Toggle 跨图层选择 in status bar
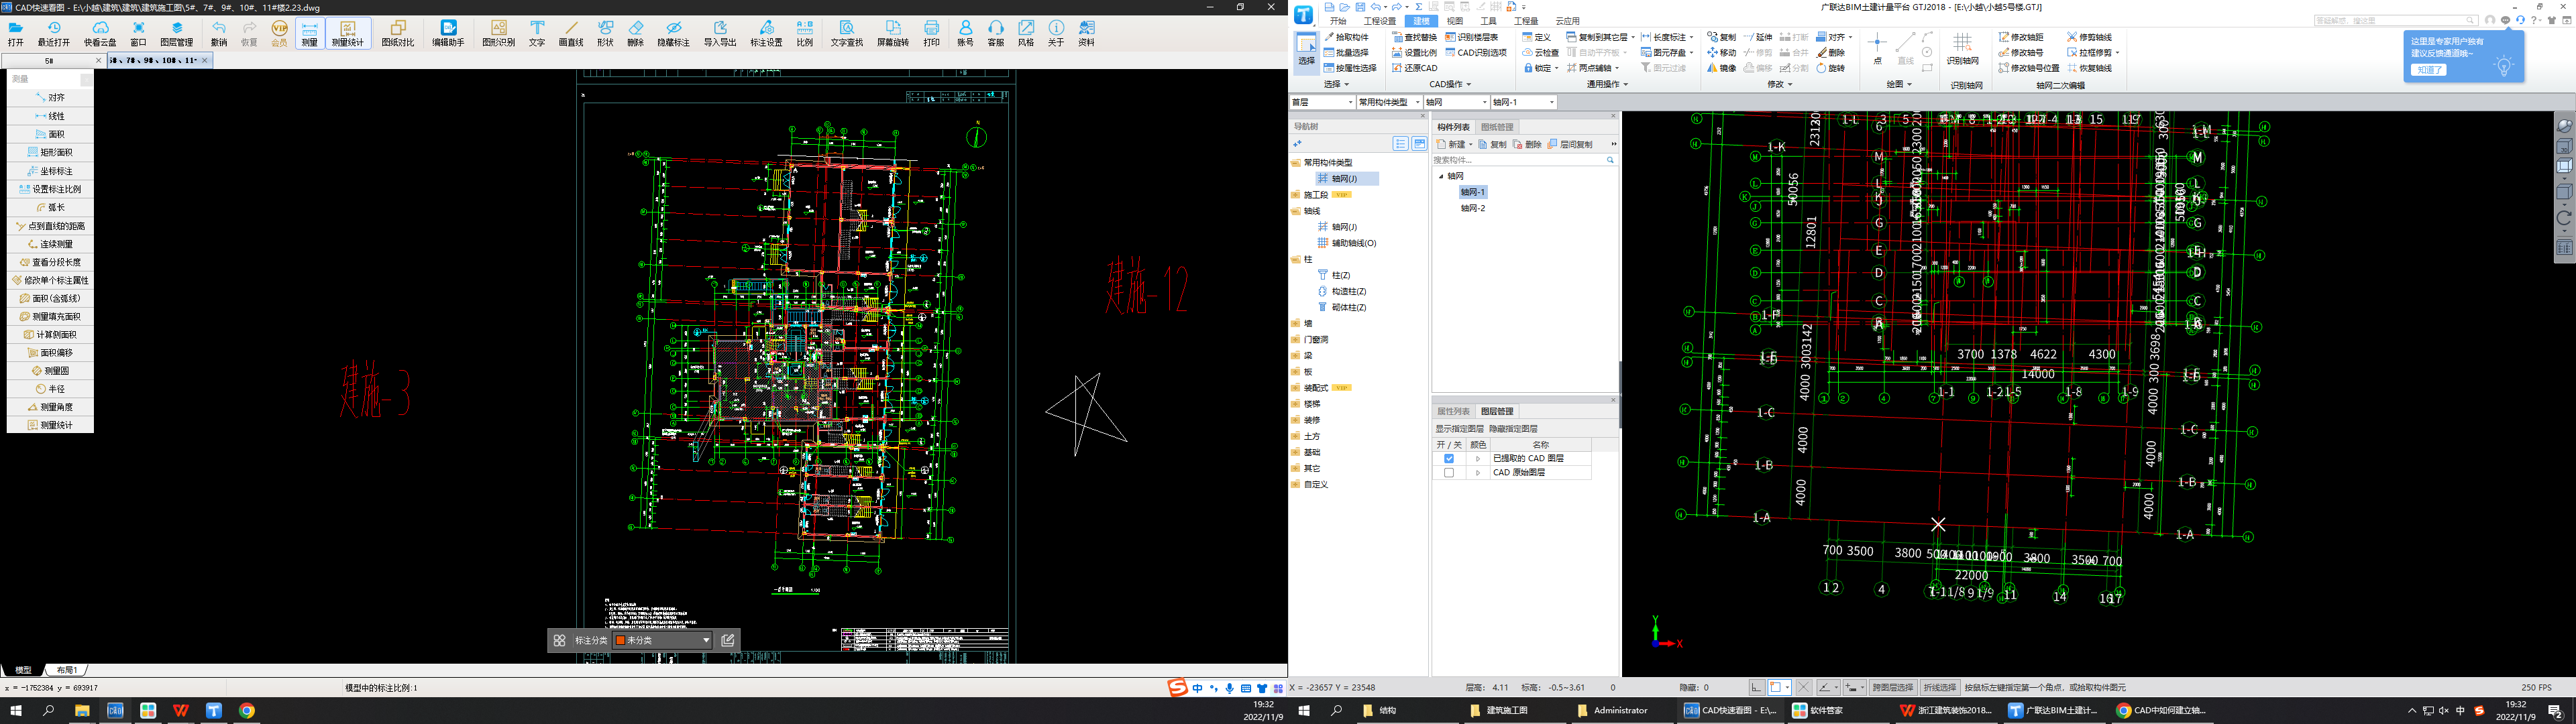 click(1892, 687)
